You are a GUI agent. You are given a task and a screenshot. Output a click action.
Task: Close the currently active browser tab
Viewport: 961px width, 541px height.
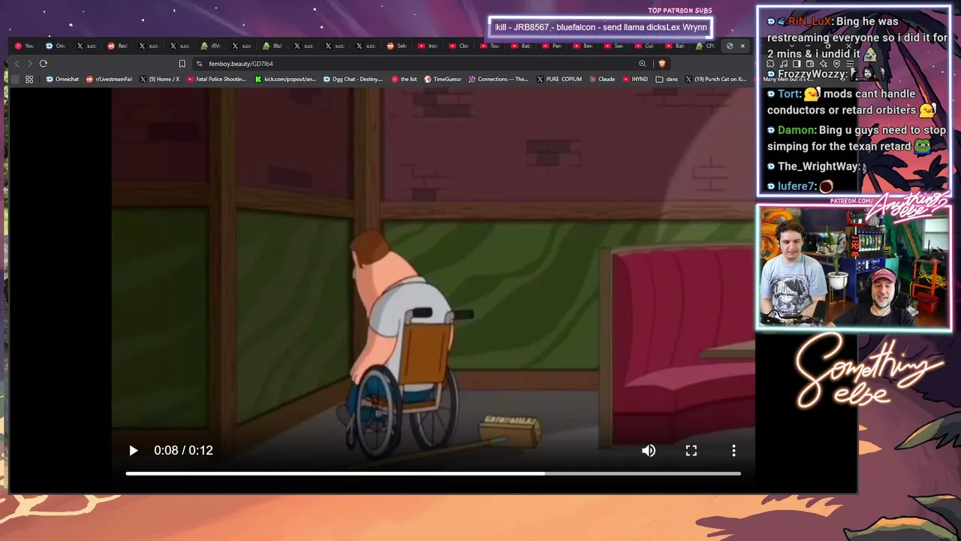(x=743, y=46)
